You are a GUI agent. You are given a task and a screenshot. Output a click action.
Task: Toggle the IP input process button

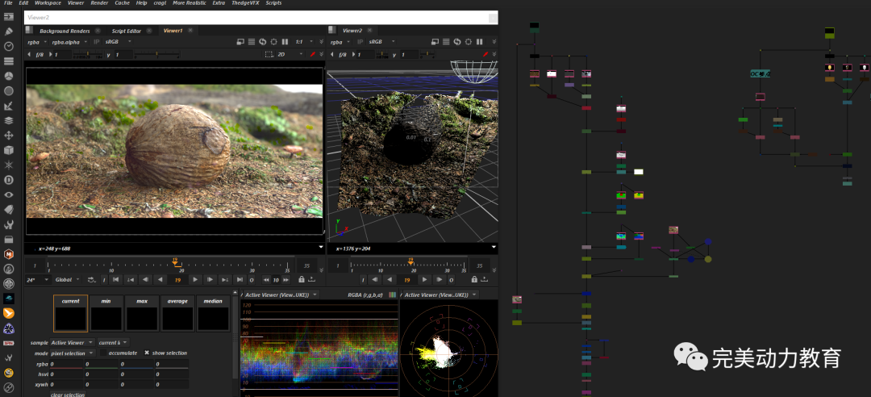pos(96,41)
